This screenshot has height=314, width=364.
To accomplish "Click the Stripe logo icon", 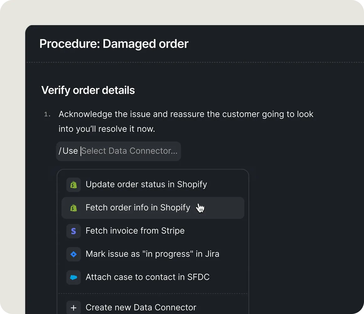I will tap(73, 231).
